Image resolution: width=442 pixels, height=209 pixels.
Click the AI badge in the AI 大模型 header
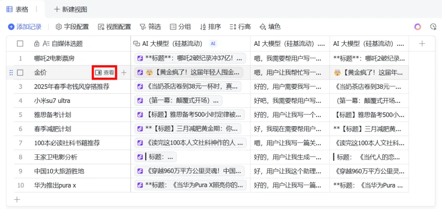pyautogui.click(x=213, y=44)
